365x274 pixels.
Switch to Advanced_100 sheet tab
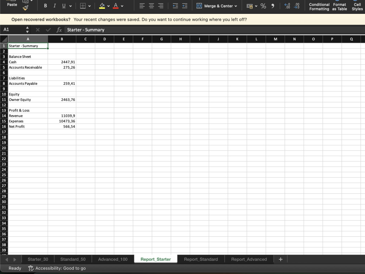[x=113, y=259]
